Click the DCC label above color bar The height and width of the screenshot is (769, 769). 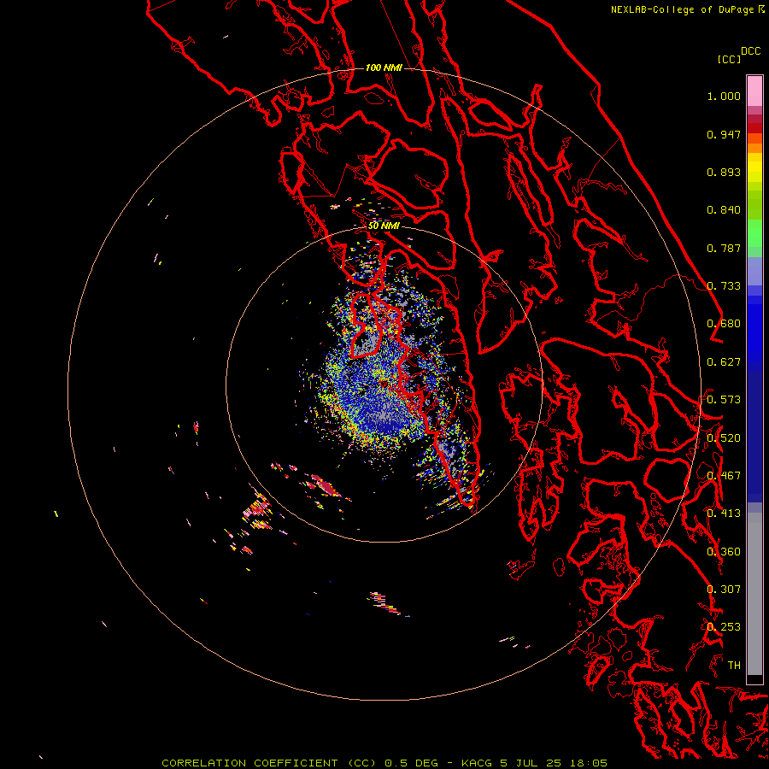pyautogui.click(x=751, y=51)
